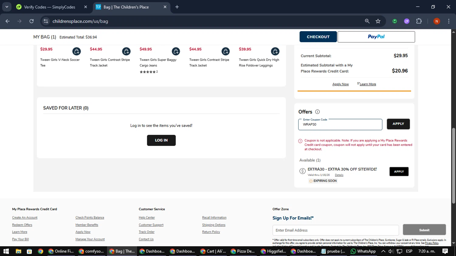View site information icon in address bar
Screen dimensions: 456x256
(46, 21)
